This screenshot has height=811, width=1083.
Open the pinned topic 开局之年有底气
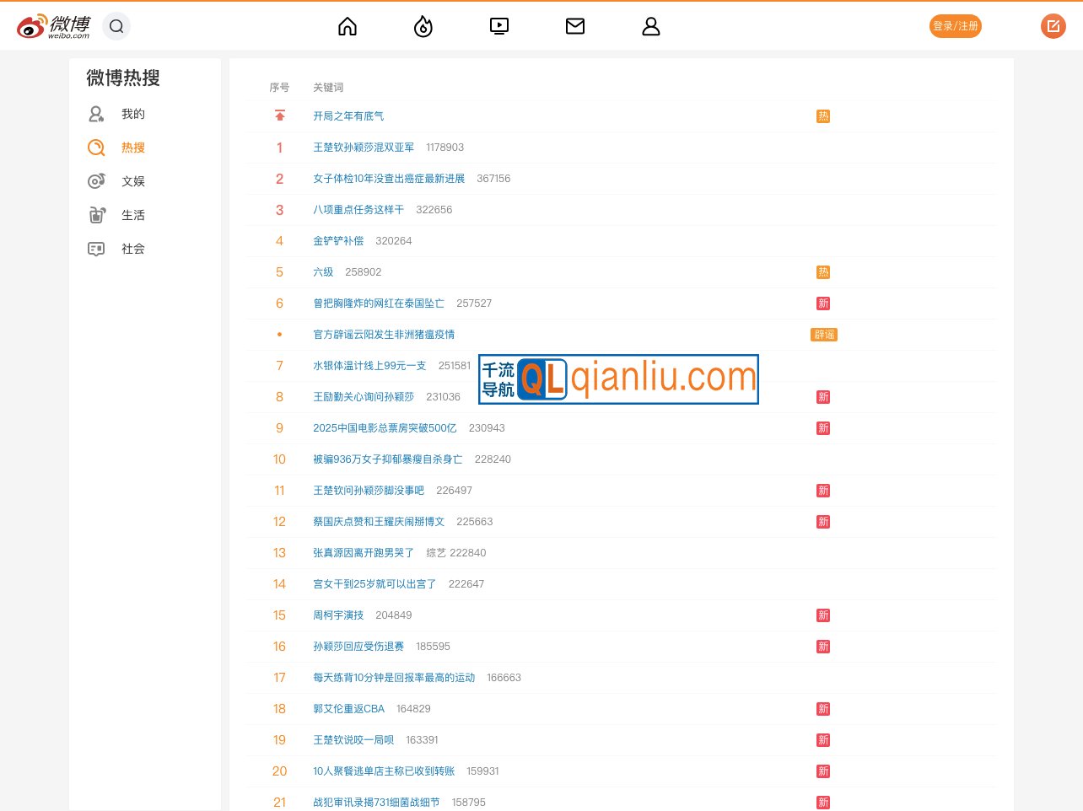pos(348,116)
